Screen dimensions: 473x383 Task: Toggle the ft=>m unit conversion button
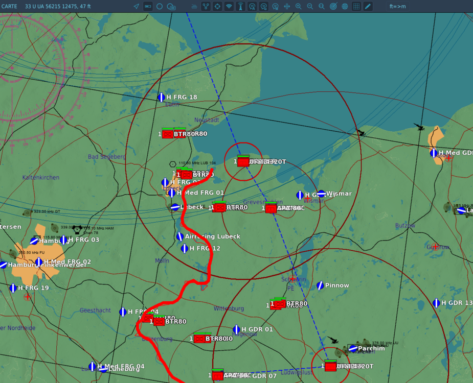[397, 6]
